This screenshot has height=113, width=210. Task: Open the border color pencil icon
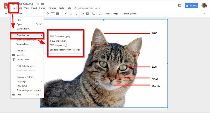pyautogui.click(x=66, y=14)
